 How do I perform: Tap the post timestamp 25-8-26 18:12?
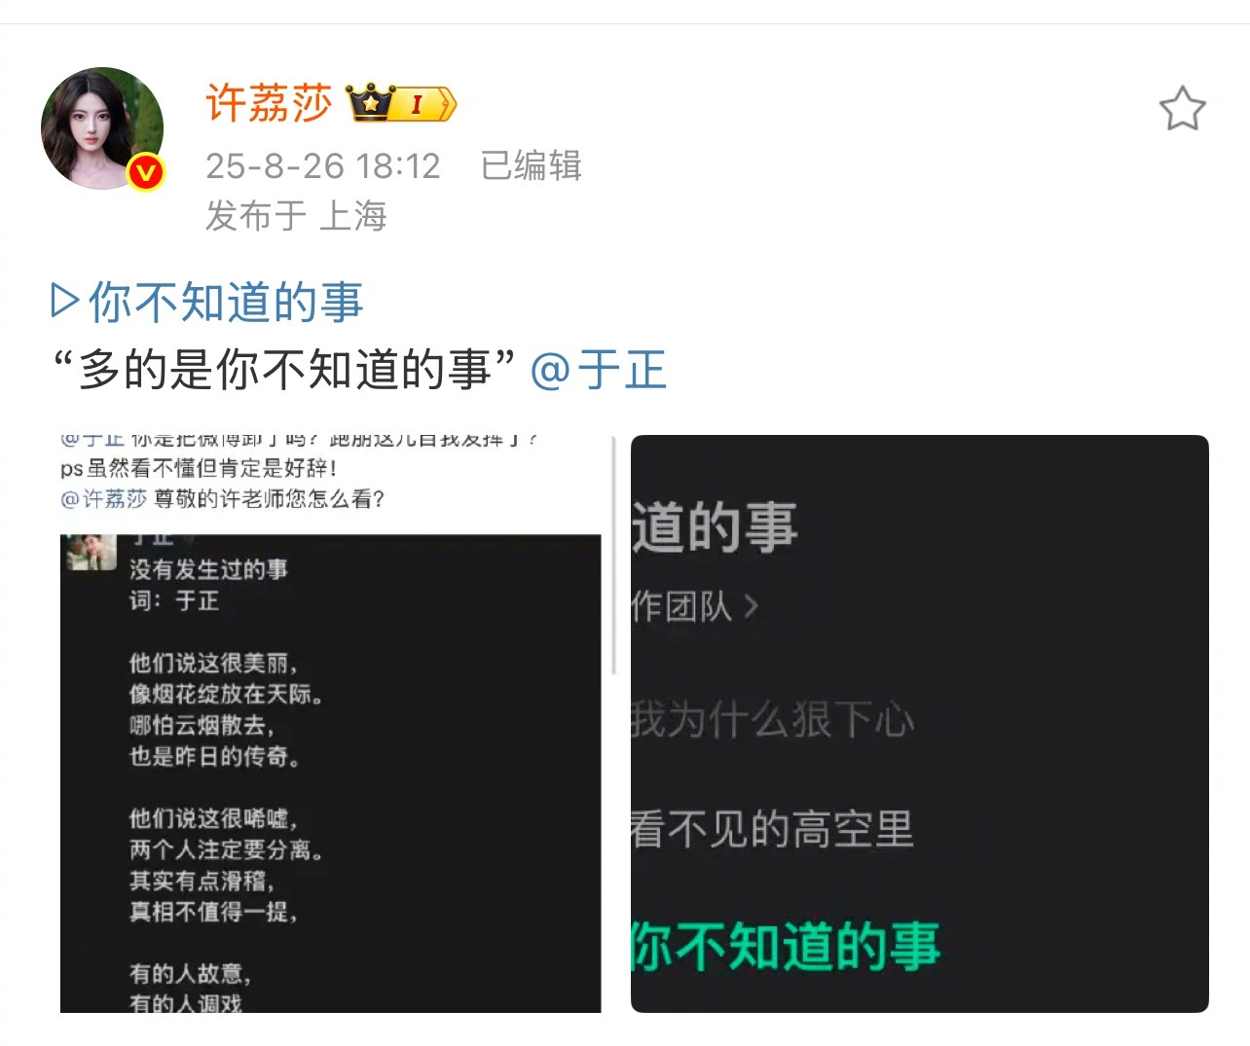[x=323, y=165]
